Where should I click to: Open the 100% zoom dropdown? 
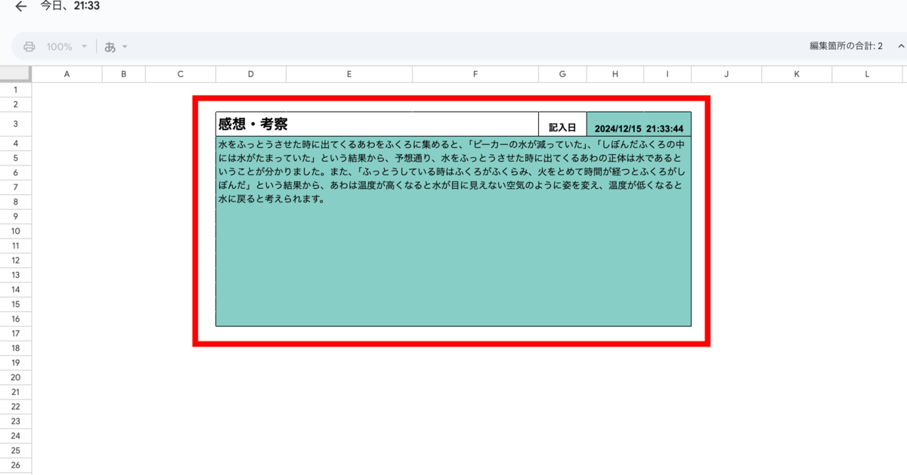67,47
